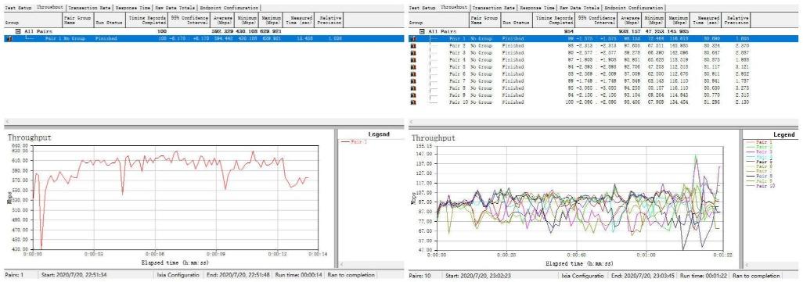Open Test Setup tab in left window
Viewport: 803px width, 282px height.
20,9
